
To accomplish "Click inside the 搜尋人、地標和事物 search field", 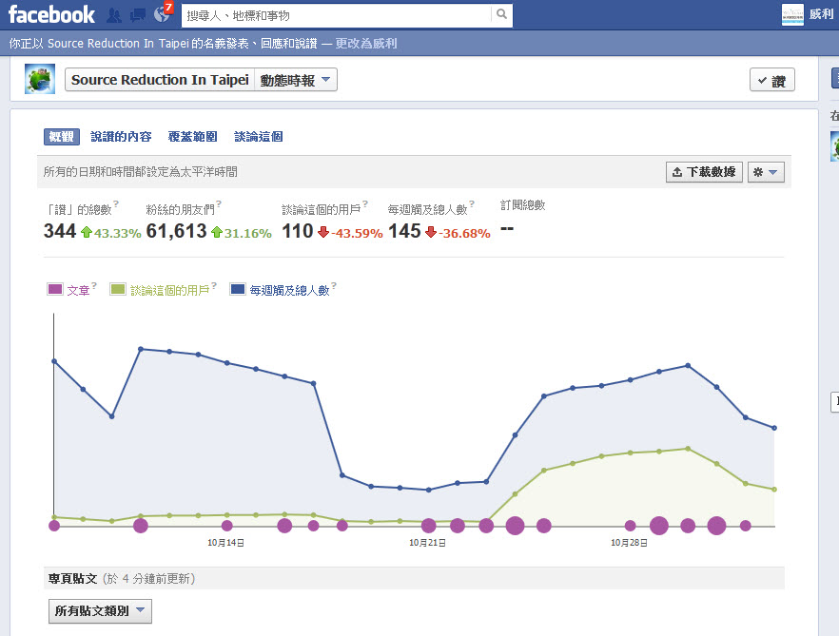I will tap(338, 15).
